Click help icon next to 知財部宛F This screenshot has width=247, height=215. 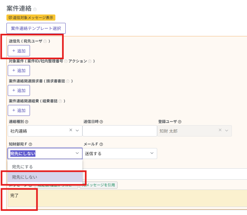pos(30,145)
